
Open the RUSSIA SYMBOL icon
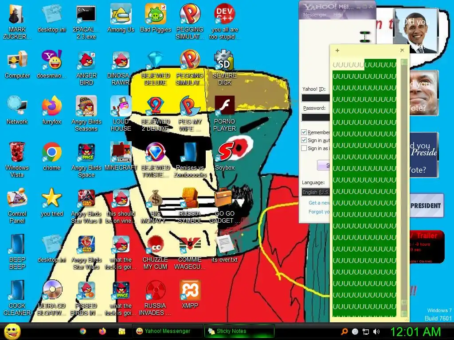coord(190,205)
